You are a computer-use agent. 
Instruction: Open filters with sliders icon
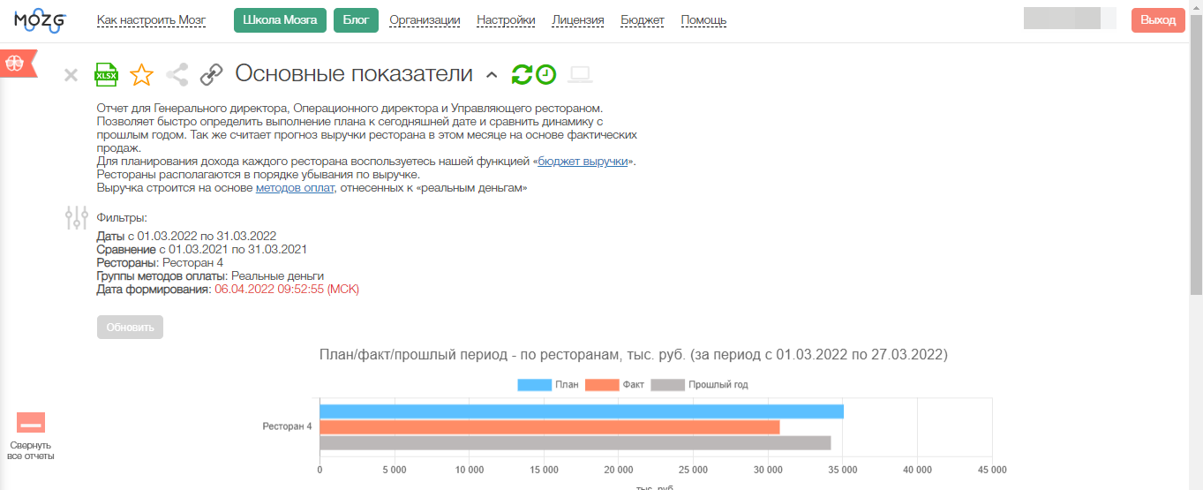point(77,217)
